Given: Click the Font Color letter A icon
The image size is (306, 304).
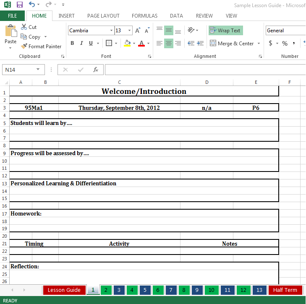Looking at the screenshot, I should pyautogui.click(x=141, y=43).
